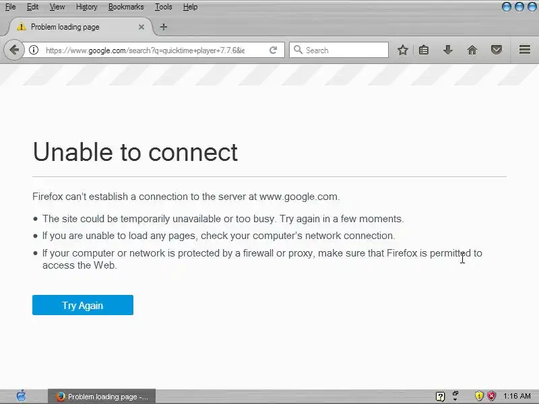Screen dimensions: 539x404
Task: Go to the home page icon
Action: click(472, 50)
